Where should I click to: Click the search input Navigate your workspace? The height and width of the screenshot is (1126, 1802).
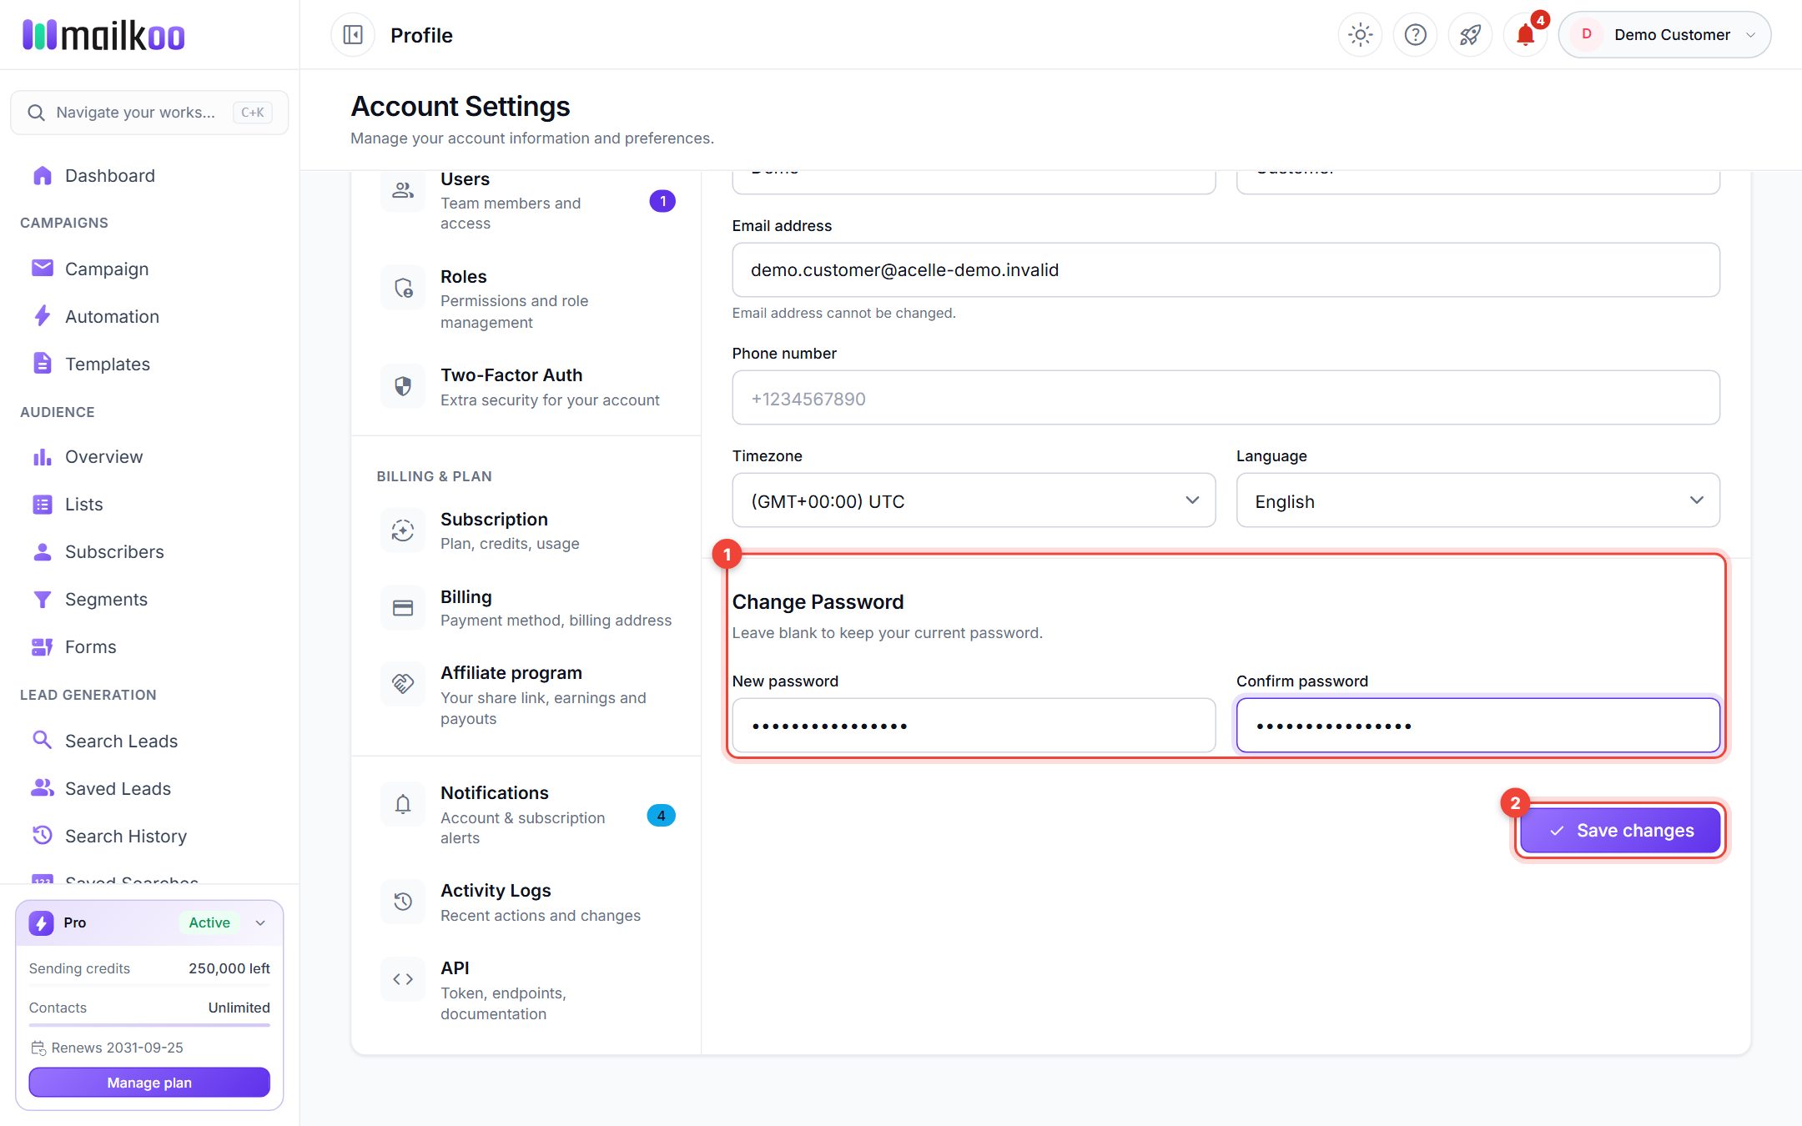point(149,113)
